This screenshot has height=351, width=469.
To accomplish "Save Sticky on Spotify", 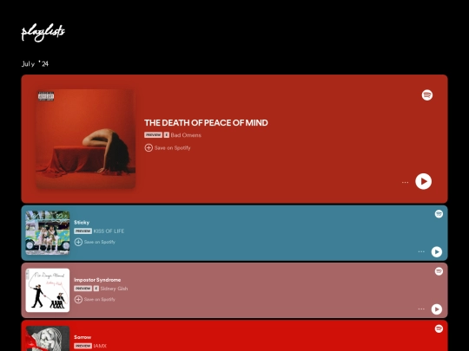I will (x=95, y=242).
